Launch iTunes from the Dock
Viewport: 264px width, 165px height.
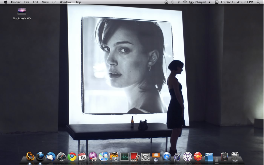pos(103,156)
